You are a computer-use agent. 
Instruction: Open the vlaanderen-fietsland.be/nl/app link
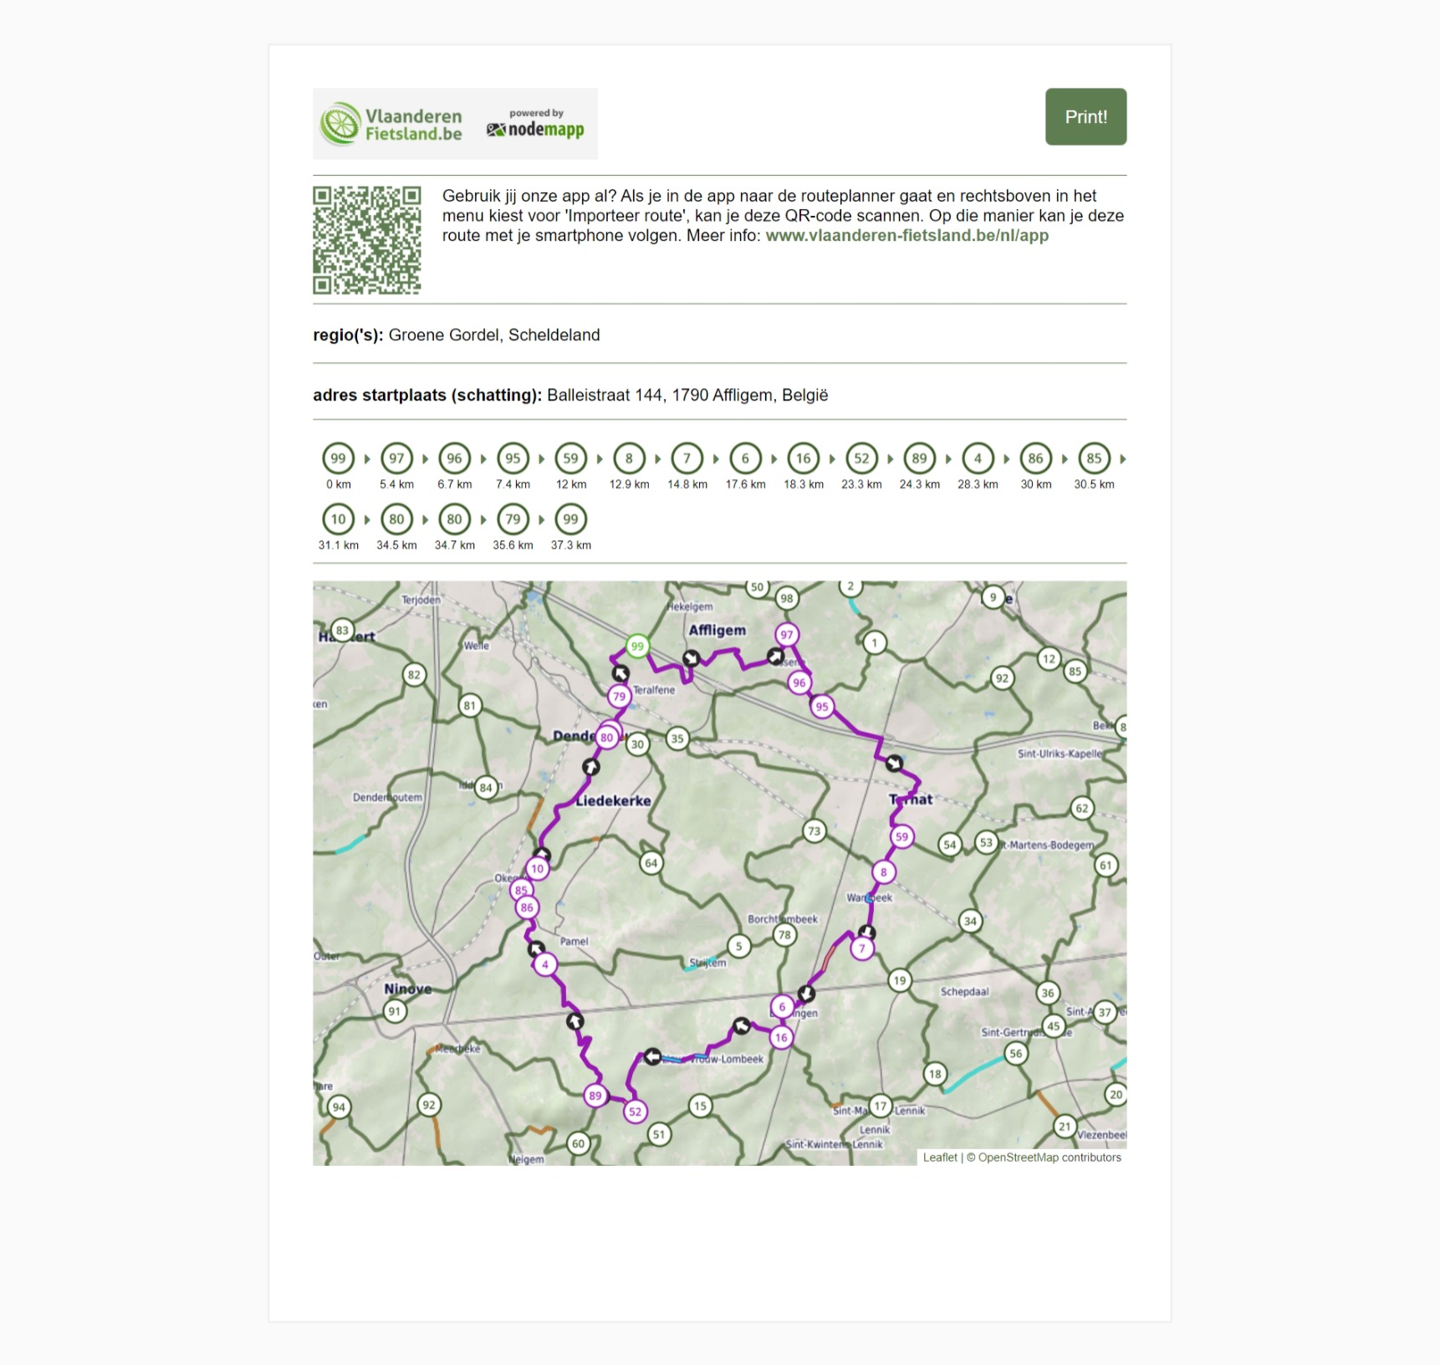coord(906,236)
